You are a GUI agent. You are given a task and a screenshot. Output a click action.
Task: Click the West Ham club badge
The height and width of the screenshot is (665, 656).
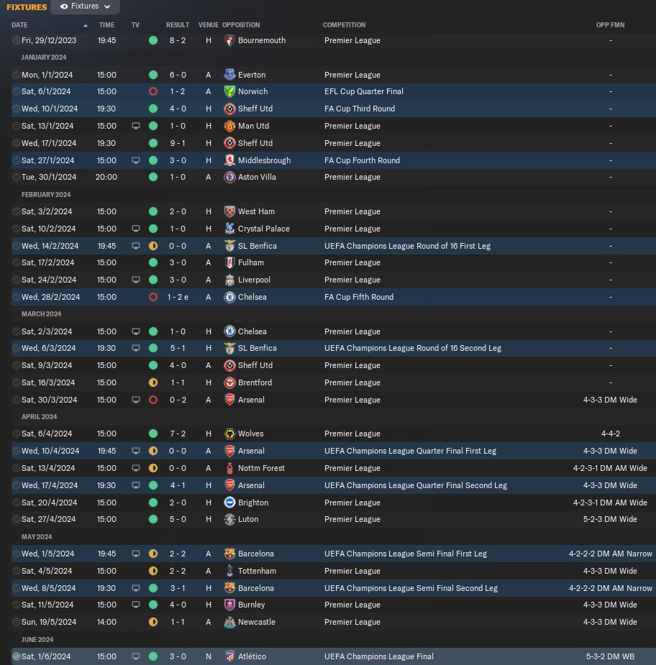click(229, 211)
